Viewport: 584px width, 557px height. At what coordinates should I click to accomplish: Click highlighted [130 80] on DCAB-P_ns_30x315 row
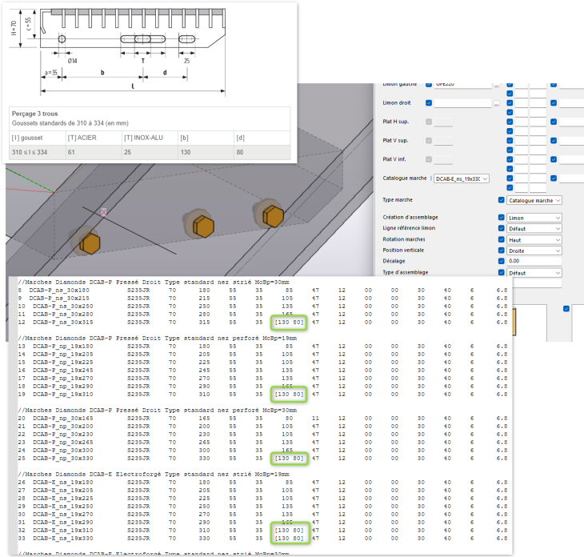point(289,323)
